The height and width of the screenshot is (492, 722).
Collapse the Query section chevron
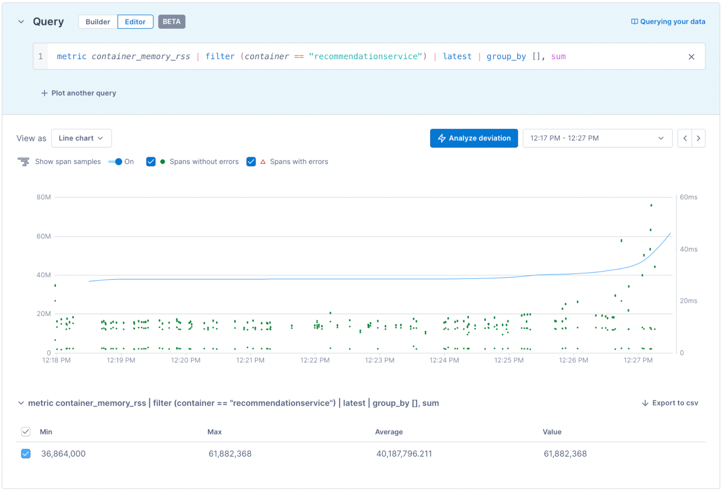tap(21, 22)
